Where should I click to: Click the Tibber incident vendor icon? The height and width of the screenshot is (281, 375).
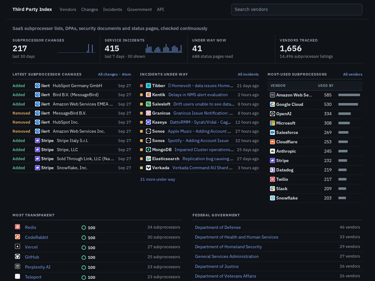point(148,86)
